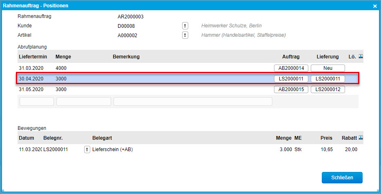
Task: Click the Liefertermin column header
Action: (x=33, y=57)
